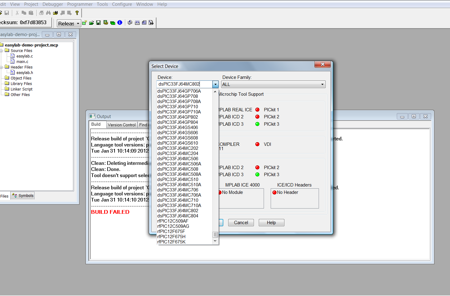Collapse the Source Files tree folder
The width and height of the screenshot is (450, 296).
click(x=1, y=50)
